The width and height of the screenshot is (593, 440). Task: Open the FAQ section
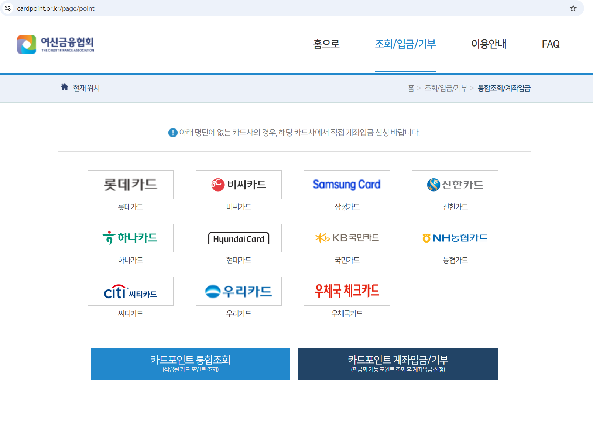(x=551, y=44)
